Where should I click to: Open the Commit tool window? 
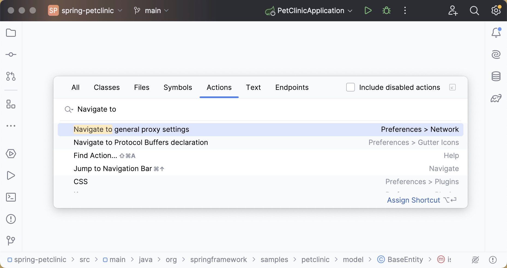(x=11, y=54)
